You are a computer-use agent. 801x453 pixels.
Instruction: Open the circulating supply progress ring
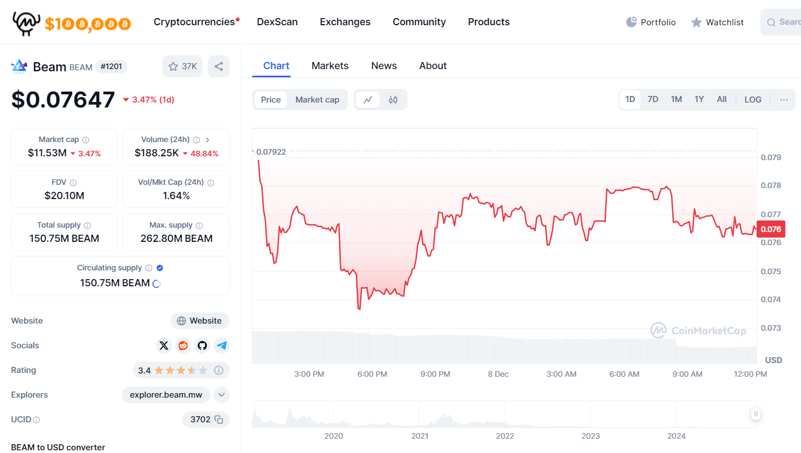[156, 284]
